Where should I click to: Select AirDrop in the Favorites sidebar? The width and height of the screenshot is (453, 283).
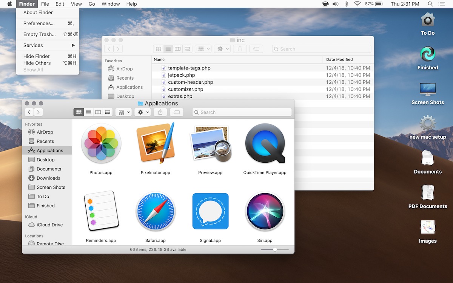tap(43, 132)
